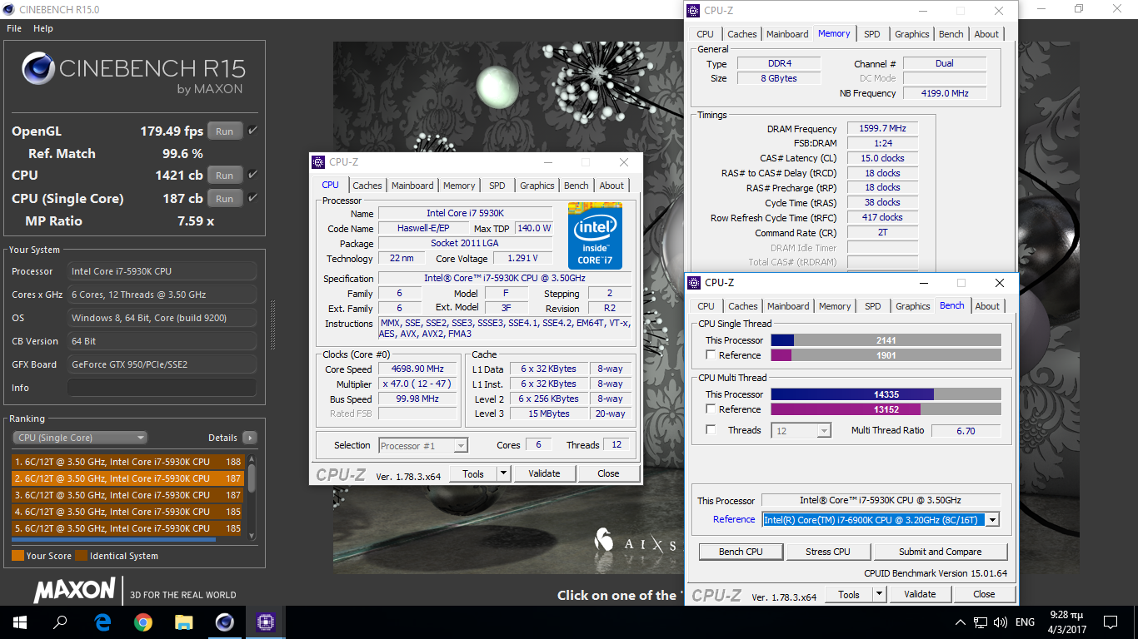Open SPD tab in middle CPU-Z window
The width and height of the screenshot is (1138, 639).
tap(497, 186)
